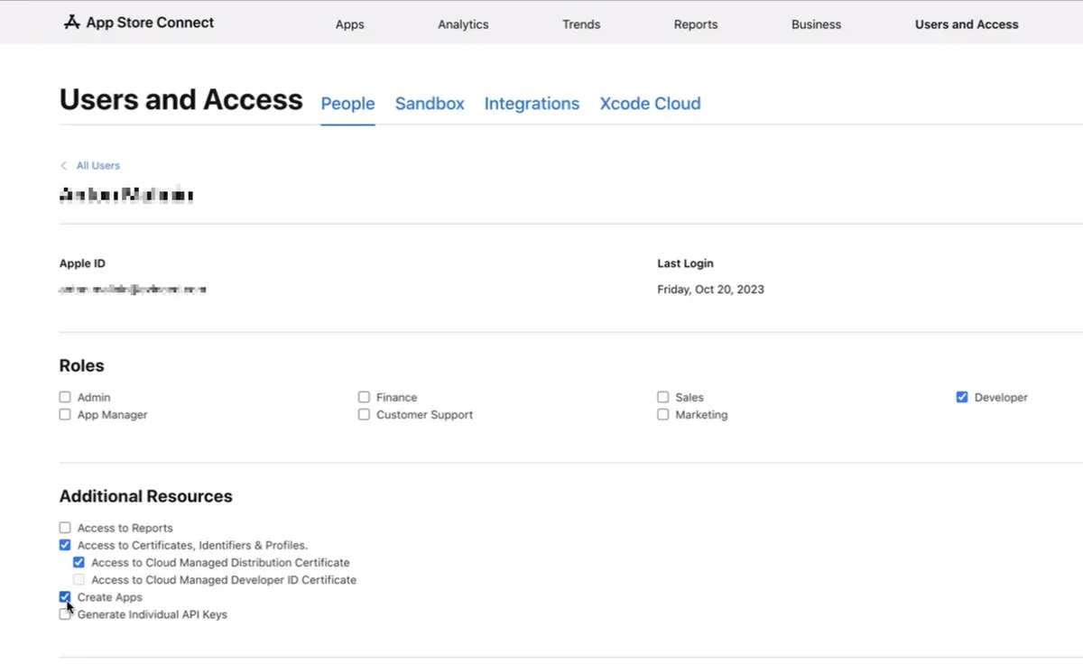Uncheck Access to Certificates, Identifiers & Profiles
The width and height of the screenshot is (1083, 664).
click(x=65, y=545)
